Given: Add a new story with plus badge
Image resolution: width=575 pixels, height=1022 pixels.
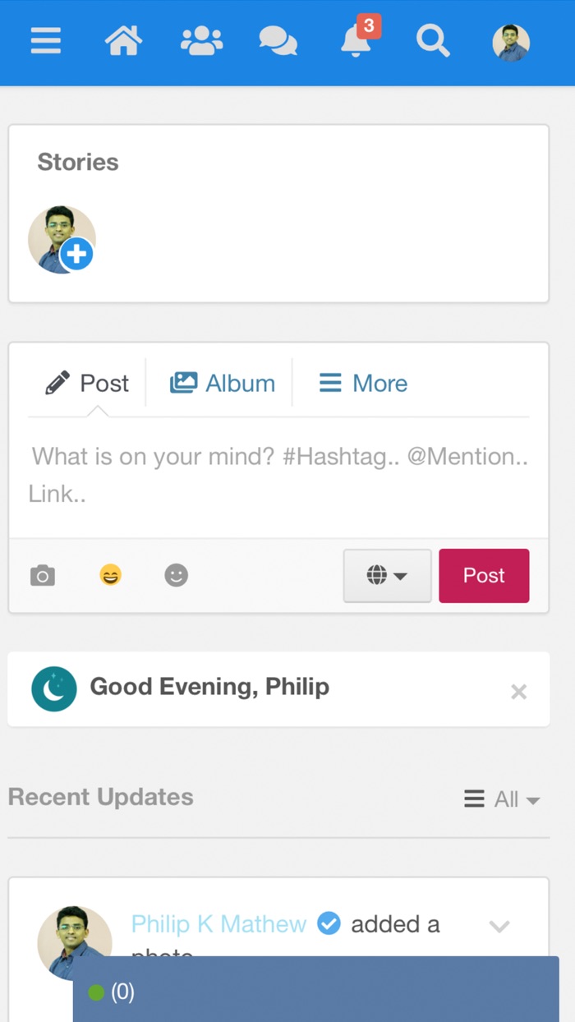Looking at the screenshot, I should tap(76, 255).
